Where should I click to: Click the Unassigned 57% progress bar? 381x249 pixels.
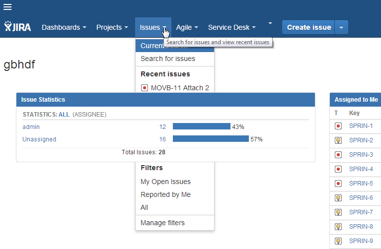(211, 139)
